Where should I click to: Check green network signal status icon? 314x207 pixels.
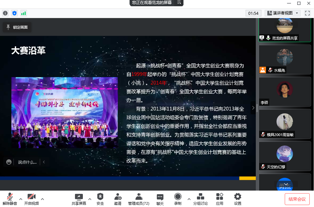tap(23, 13)
